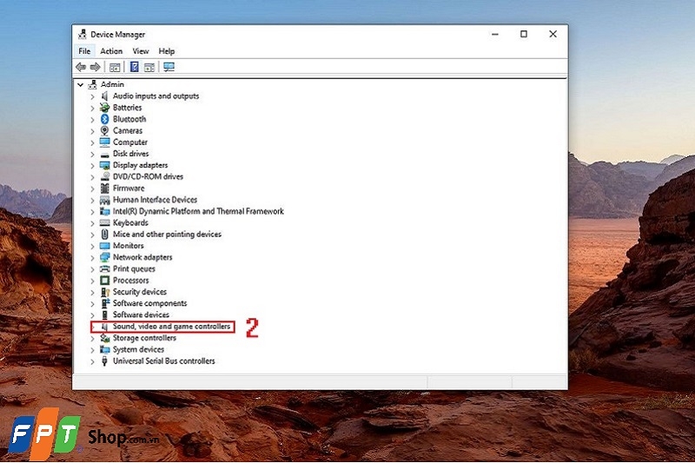The height and width of the screenshot is (463, 695).
Task: Minimize the Device Manager window
Action: click(x=495, y=34)
